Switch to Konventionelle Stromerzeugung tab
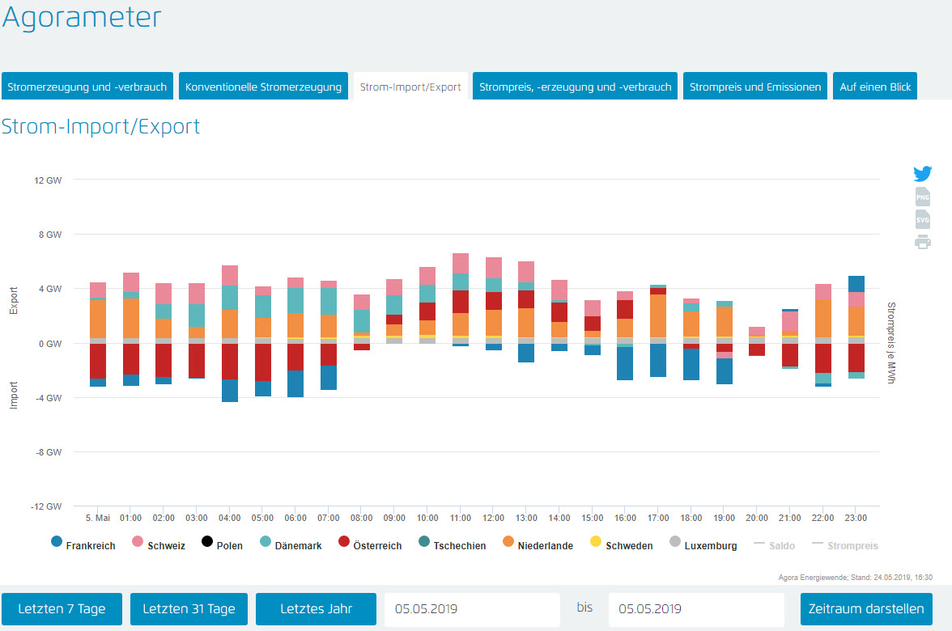This screenshot has height=631, width=952. coord(263,87)
